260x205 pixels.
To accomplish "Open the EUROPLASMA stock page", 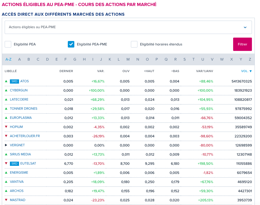I will pyautogui.click(x=21, y=118).
